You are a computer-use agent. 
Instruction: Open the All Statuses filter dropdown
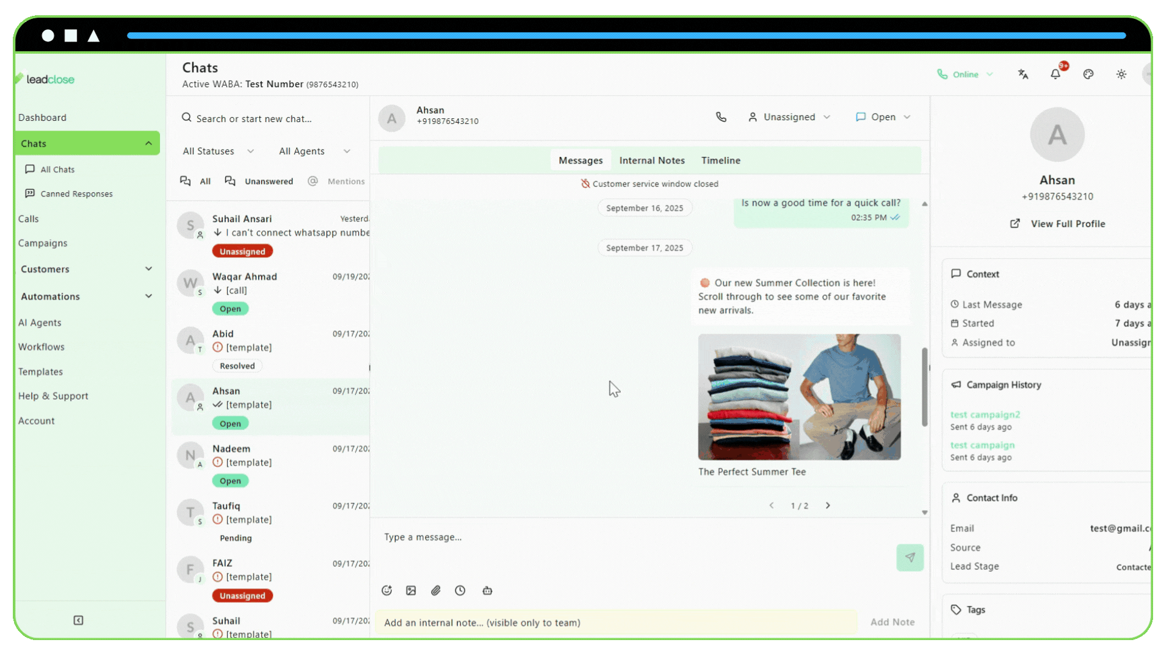pos(218,151)
